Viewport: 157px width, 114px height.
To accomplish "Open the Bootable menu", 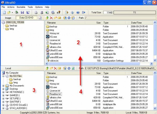I will [21, 7].
